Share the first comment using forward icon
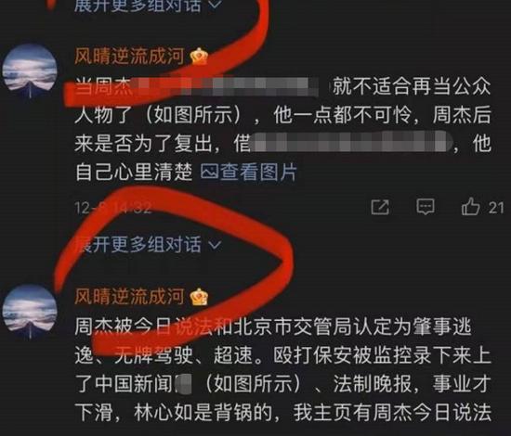Image resolution: width=511 pixels, height=436 pixels. click(380, 207)
